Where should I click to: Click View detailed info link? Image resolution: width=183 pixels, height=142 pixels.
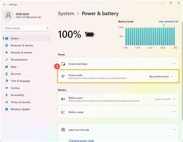(x=168, y=21)
